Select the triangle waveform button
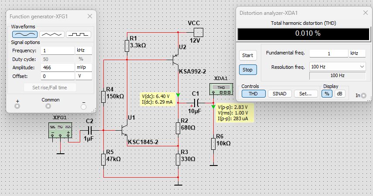 pyautogui.click(x=51, y=34)
